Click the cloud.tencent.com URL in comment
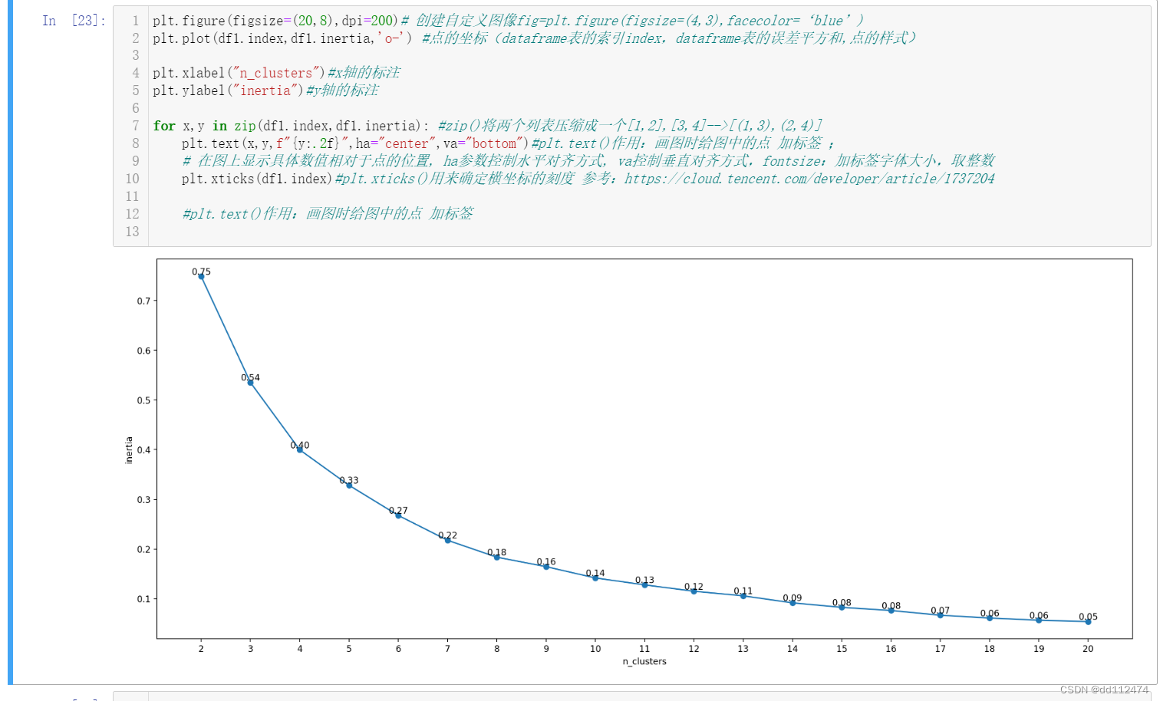1160x701 pixels. click(x=809, y=179)
